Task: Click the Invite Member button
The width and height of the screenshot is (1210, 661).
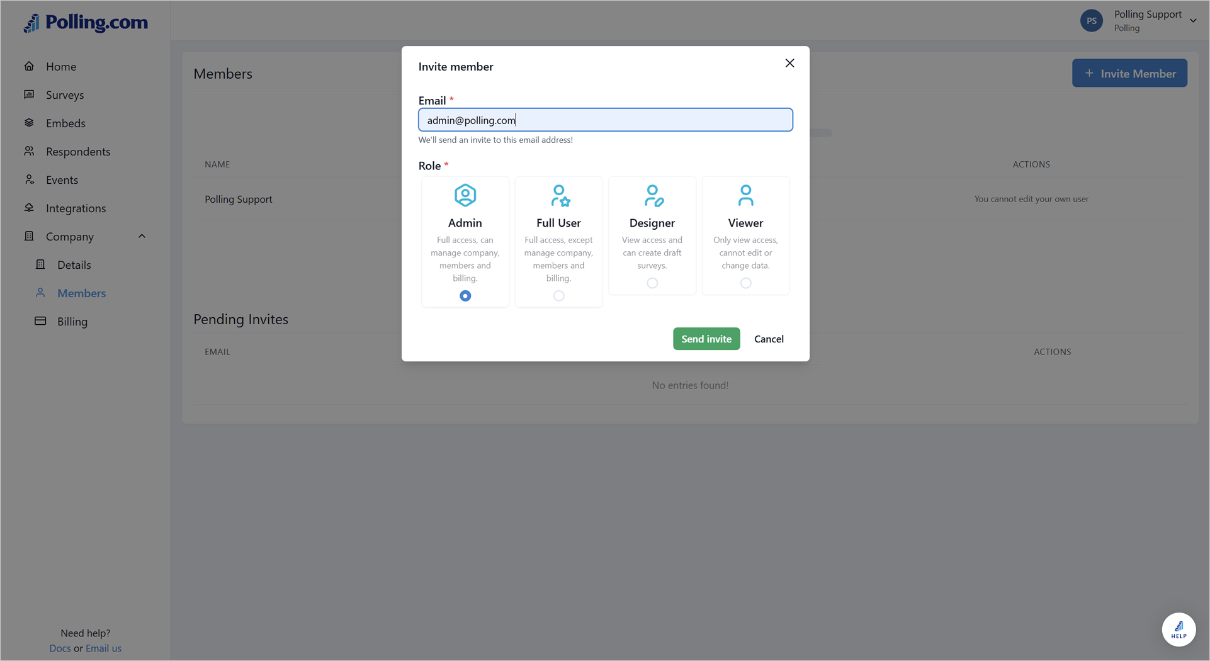Action: click(1129, 73)
